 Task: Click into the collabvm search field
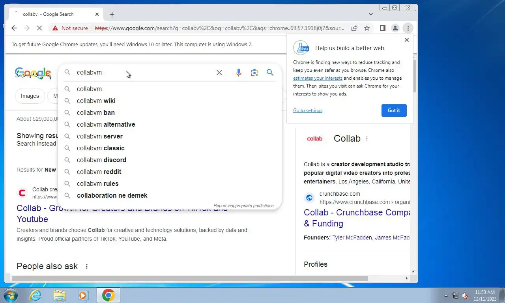coord(144,73)
